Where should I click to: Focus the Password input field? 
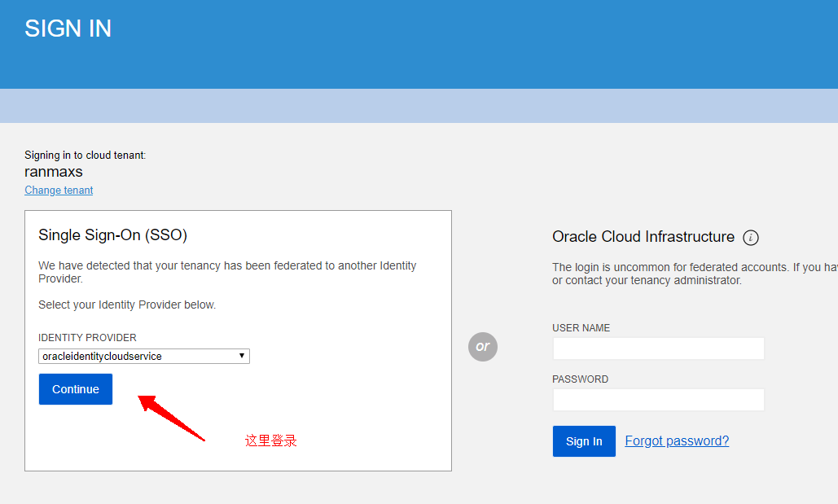[x=658, y=400]
